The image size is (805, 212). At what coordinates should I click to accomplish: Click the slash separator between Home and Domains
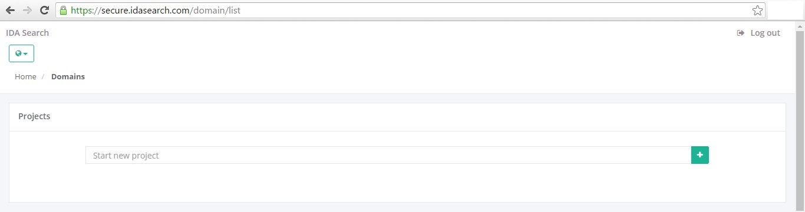click(43, 77)
